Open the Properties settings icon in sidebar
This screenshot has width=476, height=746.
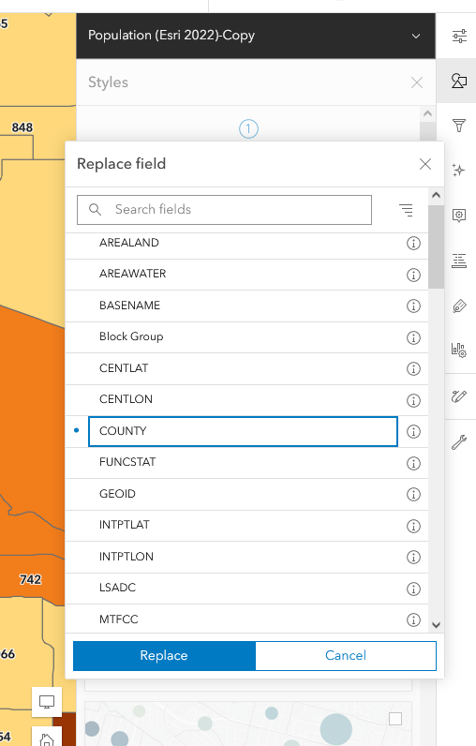459,37
